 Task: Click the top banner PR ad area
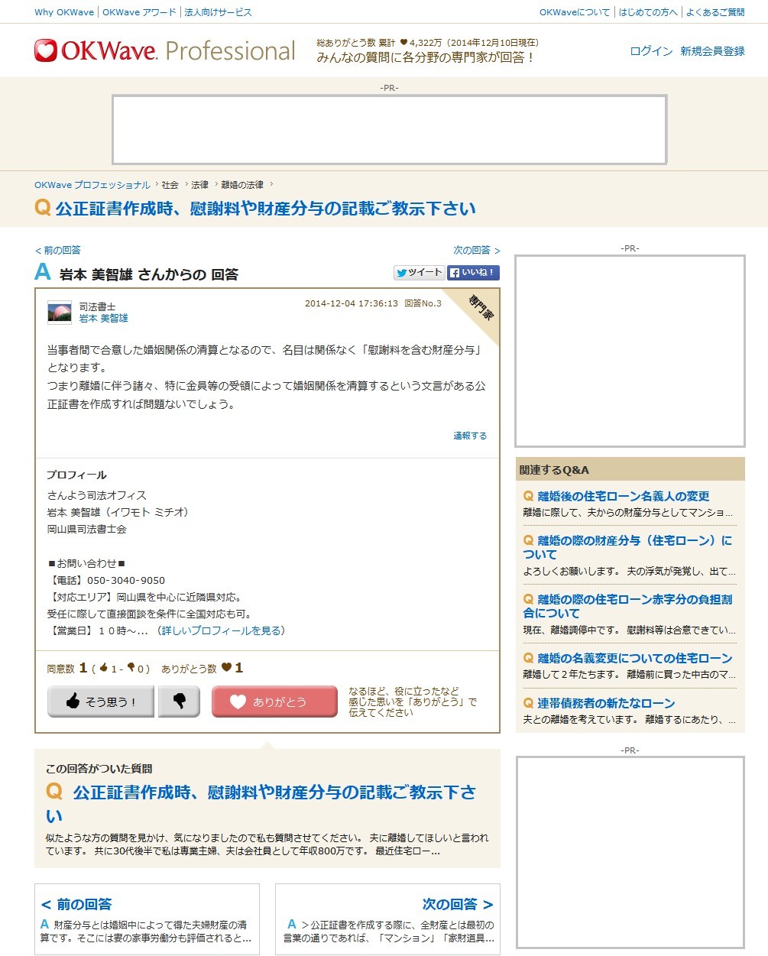[389, 129]
